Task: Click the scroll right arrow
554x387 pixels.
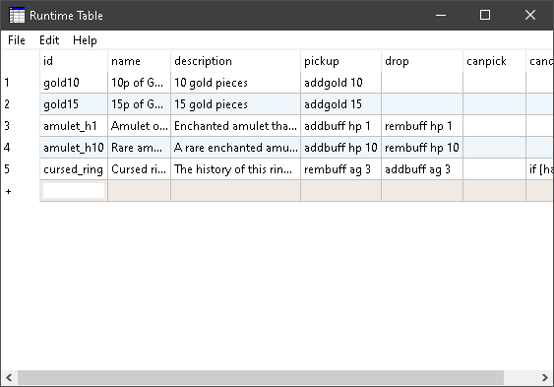Action: click(545, 378)
